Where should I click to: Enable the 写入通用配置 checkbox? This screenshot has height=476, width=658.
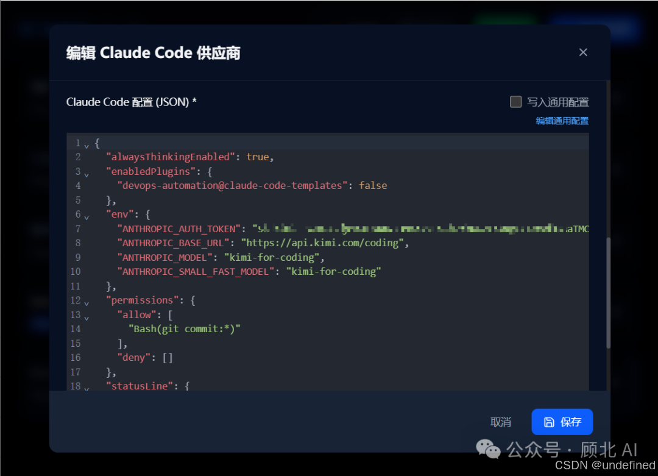(515, 102)
